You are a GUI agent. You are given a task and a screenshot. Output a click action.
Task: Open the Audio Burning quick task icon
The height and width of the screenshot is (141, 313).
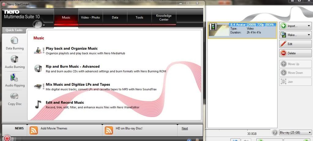(x=14, y=59)
